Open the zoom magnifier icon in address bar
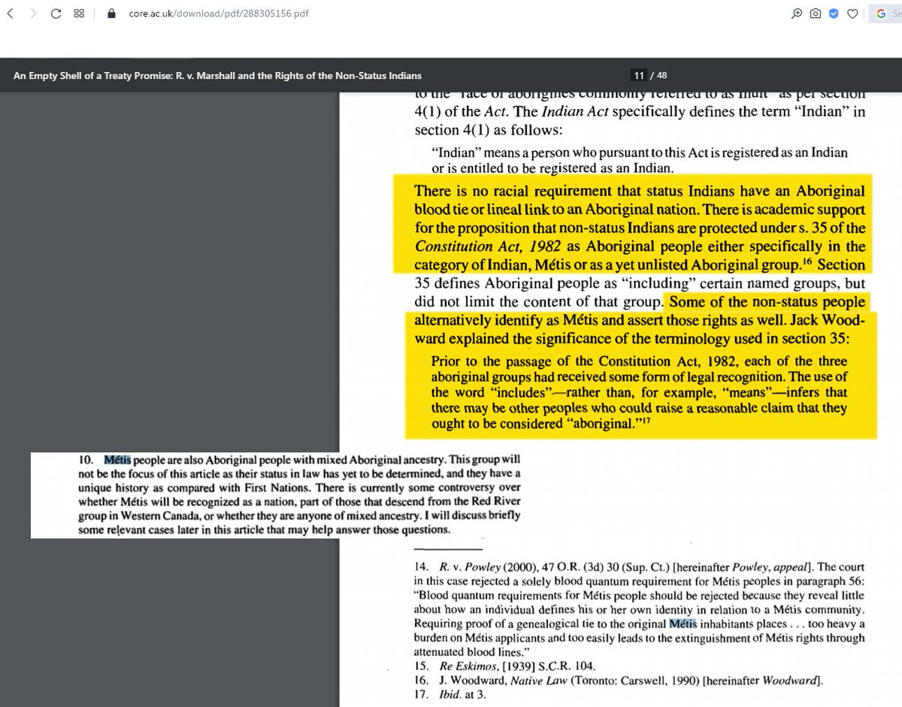The width and height of the screenshot is (902, 707). click(x=798, y=14)
